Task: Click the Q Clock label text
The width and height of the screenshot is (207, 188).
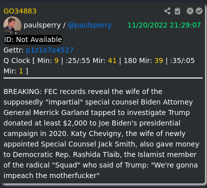Action: [x=17, y=60]
